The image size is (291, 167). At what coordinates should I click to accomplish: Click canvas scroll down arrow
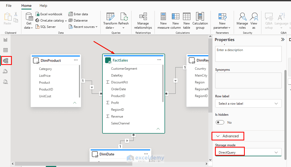(210, 160)
